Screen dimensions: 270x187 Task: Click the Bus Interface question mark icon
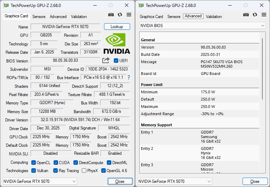pos(129,77)
